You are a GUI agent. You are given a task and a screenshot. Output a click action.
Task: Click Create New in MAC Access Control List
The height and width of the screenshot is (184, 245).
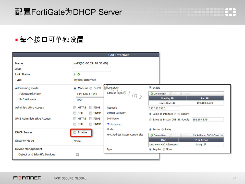[x=158, y=135]
